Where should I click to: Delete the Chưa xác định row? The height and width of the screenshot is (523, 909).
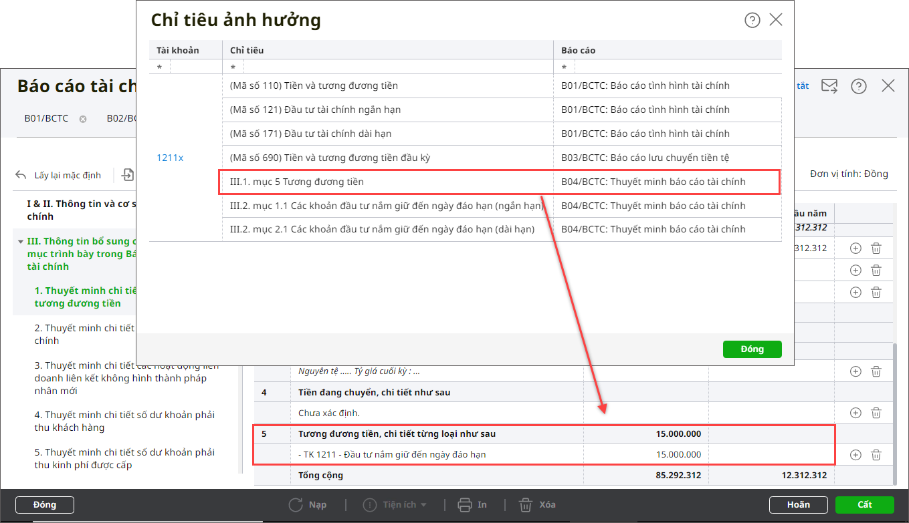(x=876, y=413)
